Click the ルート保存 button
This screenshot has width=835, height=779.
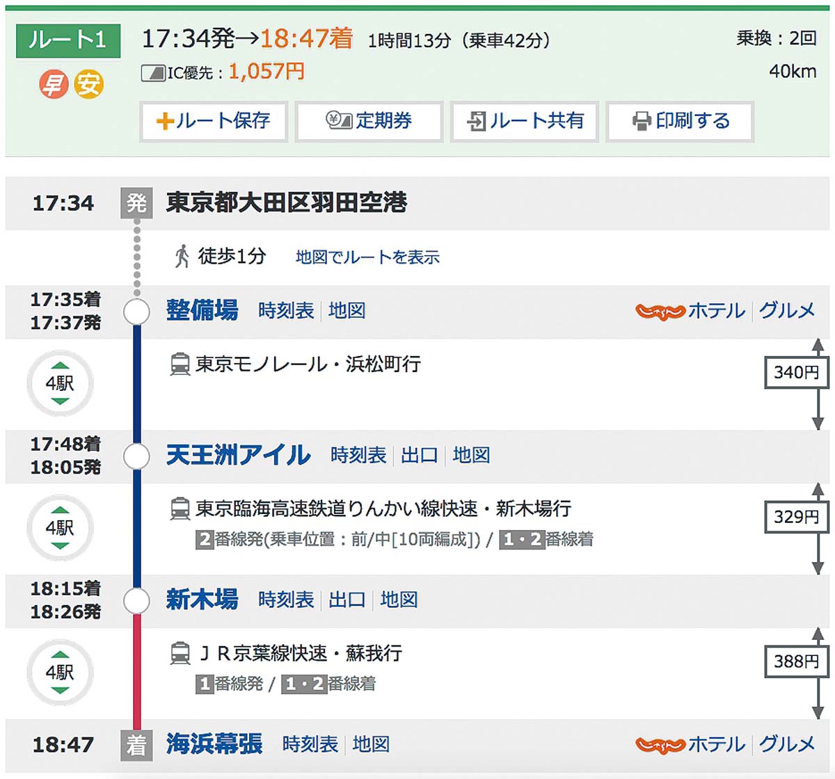pyautogui.click(x=214, y=121)
